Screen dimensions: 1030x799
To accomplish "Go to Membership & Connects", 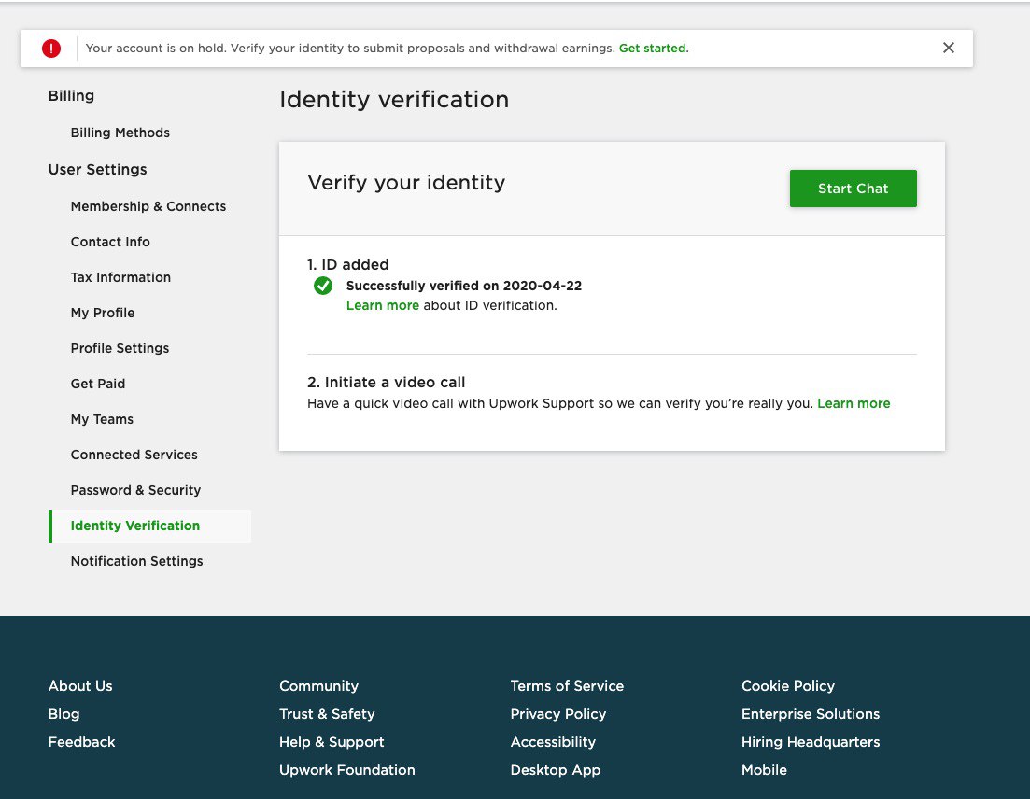I will [148, 206].
